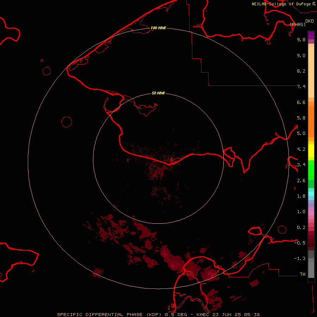Click the 100 NMI range ring label

[158, 28]
